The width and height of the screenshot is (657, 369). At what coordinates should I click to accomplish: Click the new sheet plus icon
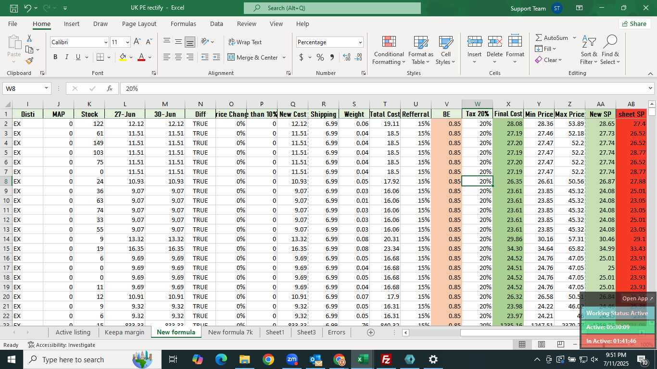point(371,332)
